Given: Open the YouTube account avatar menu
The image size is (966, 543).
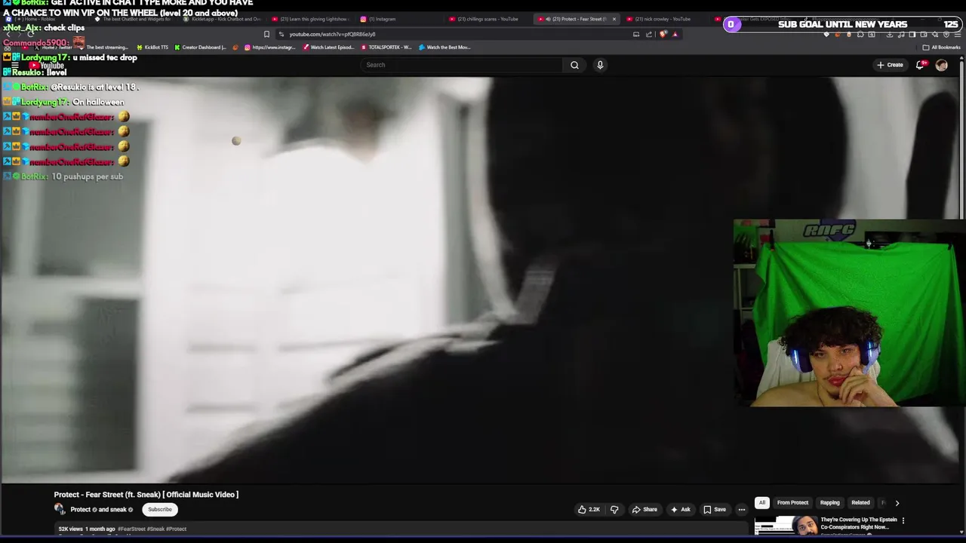Looking at the screenshot, I should 941,65.
